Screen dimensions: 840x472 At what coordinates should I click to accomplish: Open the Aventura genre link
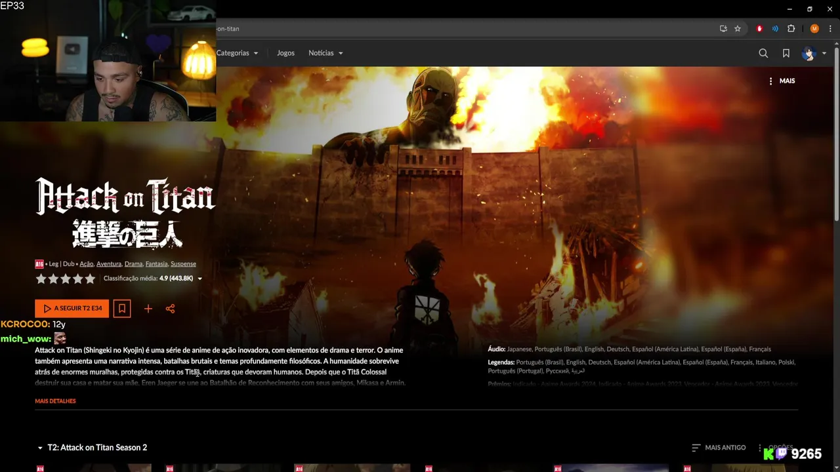click(x=109, y=264)
